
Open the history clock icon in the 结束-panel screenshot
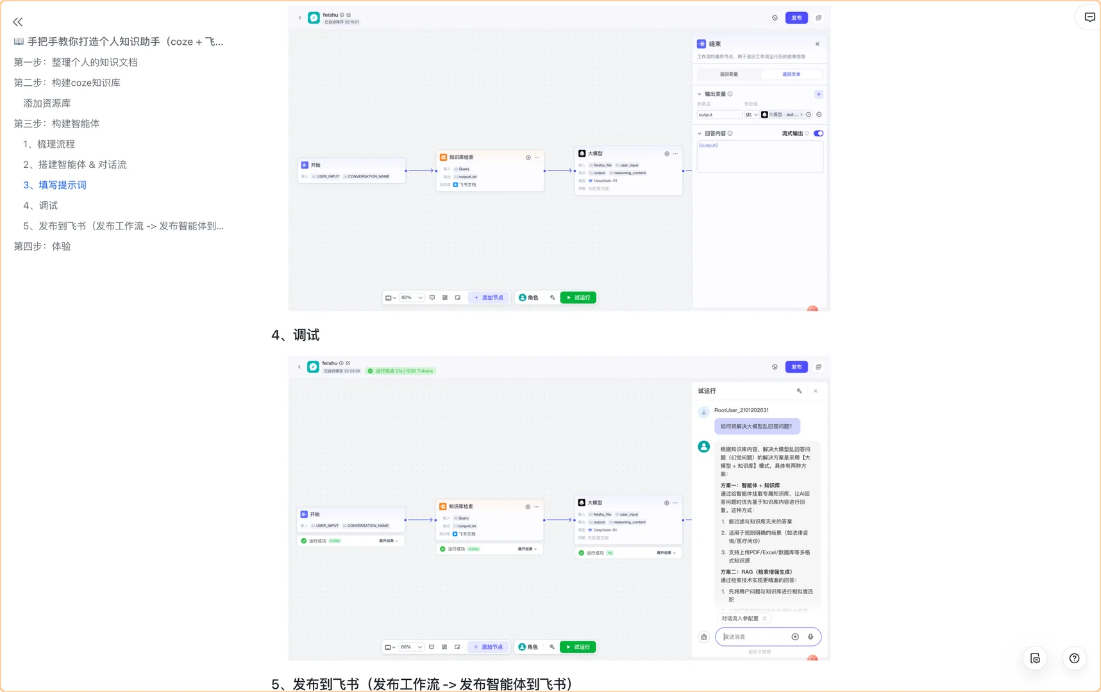(x=775, y=18)
